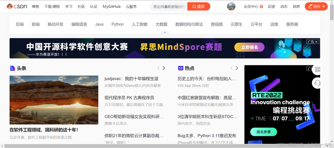This screenshot has width=334, height=148.
Task: Select the Python category tab
Action: 117,24
